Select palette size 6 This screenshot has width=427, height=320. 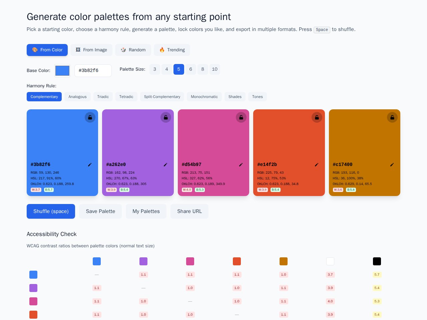[x=191, y=69]
